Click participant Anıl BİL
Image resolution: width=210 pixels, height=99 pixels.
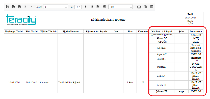pyautogui.click(x=162, y=59)
